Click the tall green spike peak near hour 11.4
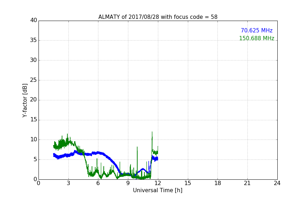Viewport: 308px width, 205px height. pyautogui.click(x=152, y=132)
